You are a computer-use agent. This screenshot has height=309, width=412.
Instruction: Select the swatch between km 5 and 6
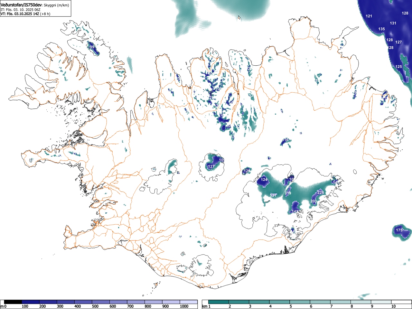click(x=300, y=302)
